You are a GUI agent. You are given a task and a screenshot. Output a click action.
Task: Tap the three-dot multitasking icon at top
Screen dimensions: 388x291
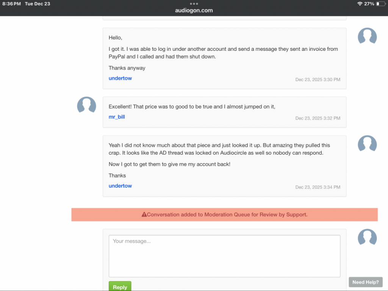click(x=194, y=4)
